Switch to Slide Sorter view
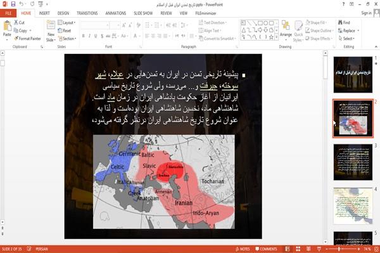This screenshot has height=253, width=380. 298,249
